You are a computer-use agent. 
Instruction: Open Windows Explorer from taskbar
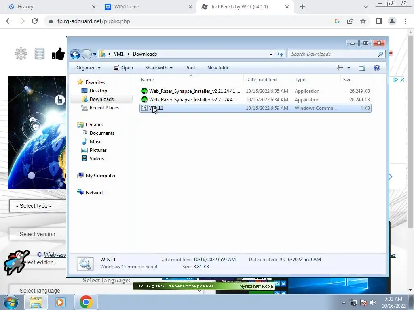[x=36, y=302]
